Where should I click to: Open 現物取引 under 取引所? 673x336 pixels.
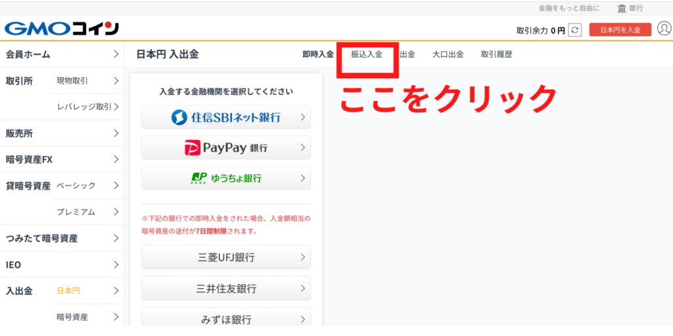(x=87, y=81)
